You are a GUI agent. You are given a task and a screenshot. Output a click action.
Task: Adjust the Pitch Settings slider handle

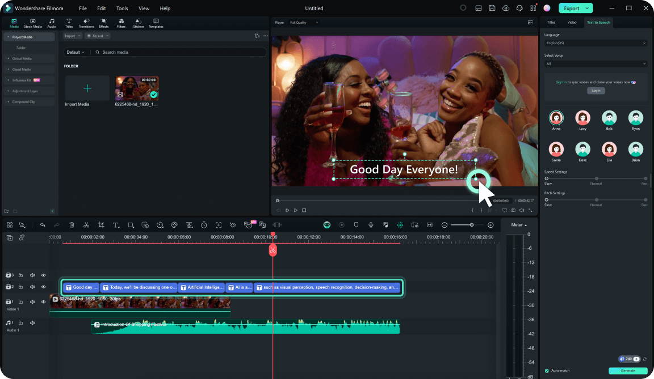tap(546, 200)
